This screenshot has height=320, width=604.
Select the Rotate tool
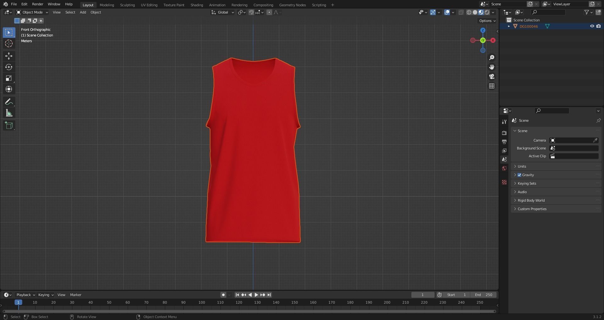point(9,67)
